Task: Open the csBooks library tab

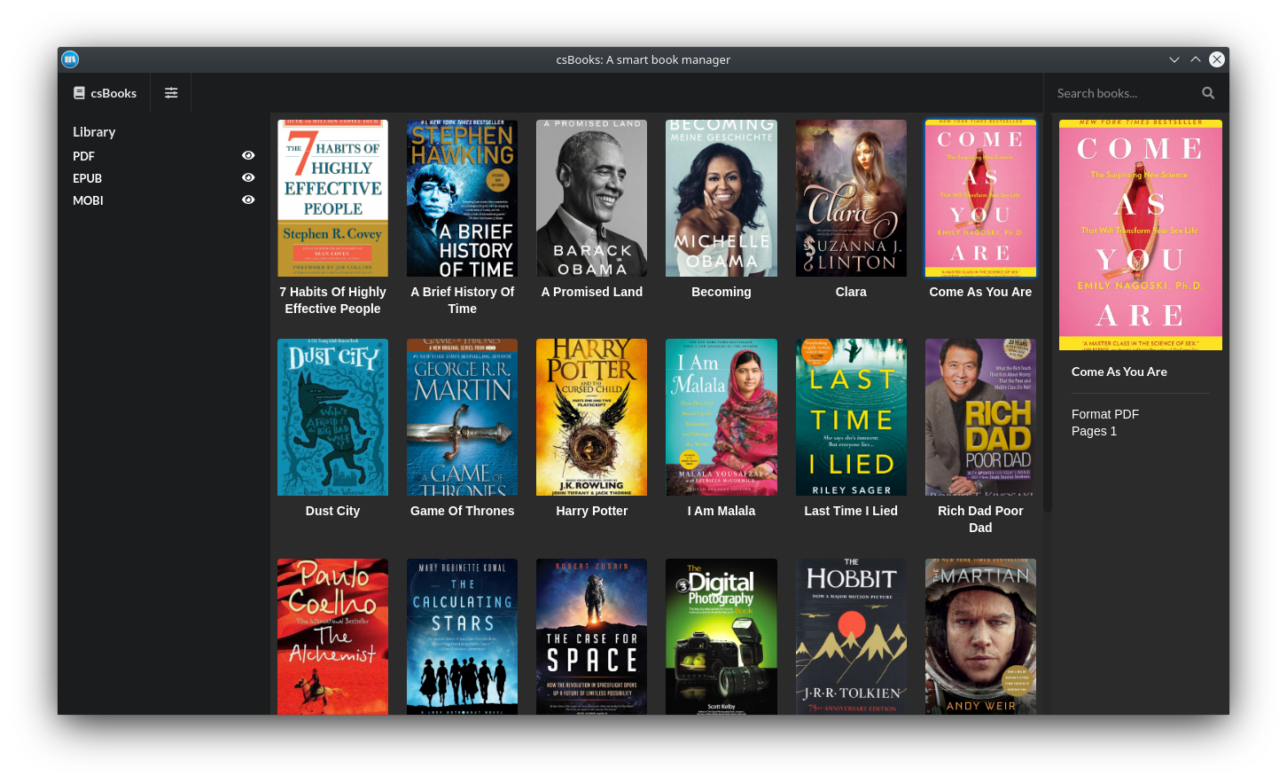Action: click(x=105, y=93)
